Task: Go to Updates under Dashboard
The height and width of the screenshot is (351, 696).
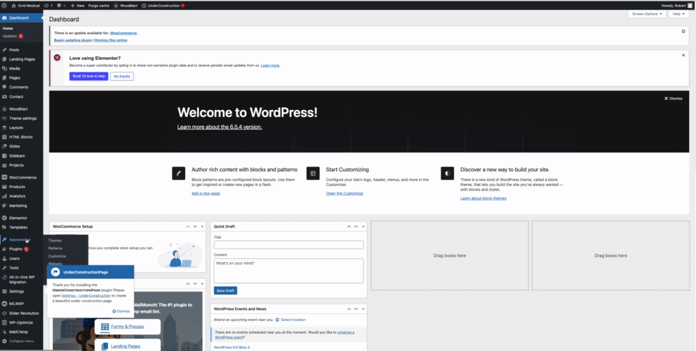Action: click(x=13, y=36)
